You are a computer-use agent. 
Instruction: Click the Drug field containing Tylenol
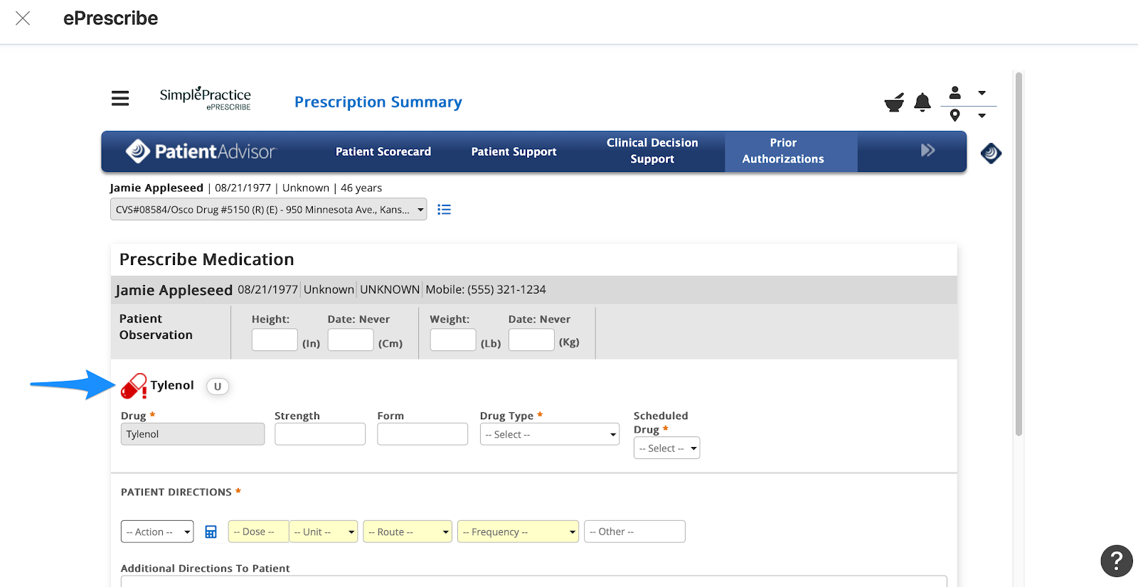coord(193,434)
